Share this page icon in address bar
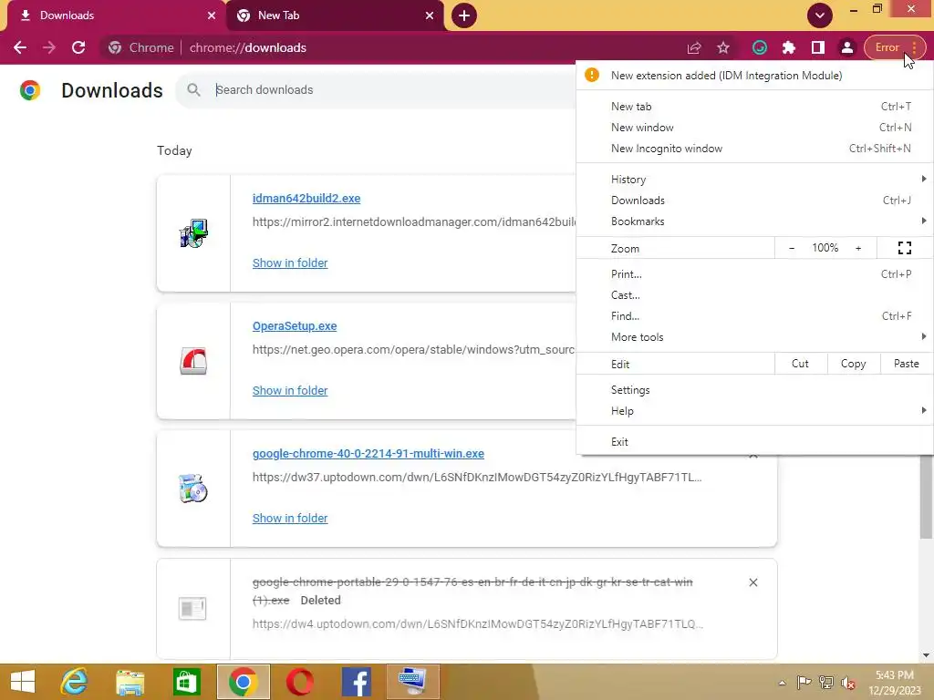The width and height of the screenshot is (934, 700). [694, 47]
